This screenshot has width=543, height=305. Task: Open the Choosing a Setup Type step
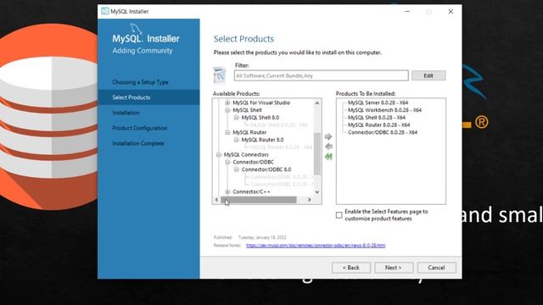coord(140,82)
